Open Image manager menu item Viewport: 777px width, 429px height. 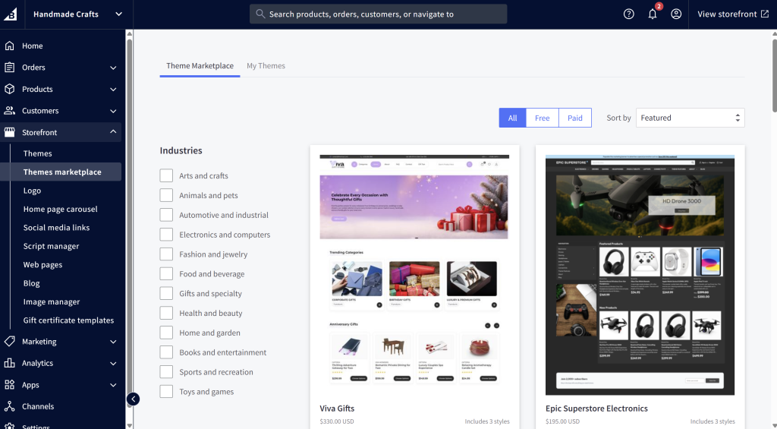click(x=52, y=301)
